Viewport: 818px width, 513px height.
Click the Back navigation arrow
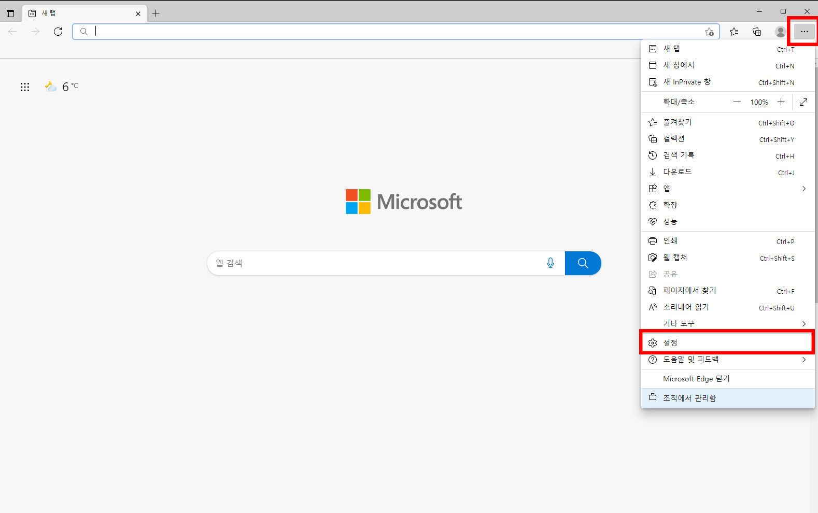coord(12,32)
